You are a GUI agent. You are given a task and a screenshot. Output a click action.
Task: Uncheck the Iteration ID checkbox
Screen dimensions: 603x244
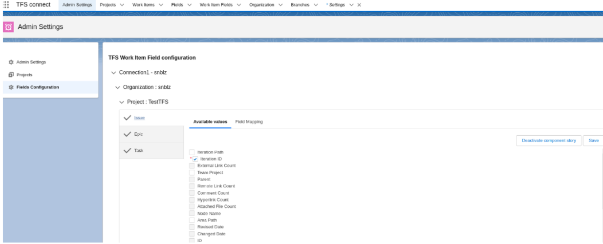click(195, 159)
